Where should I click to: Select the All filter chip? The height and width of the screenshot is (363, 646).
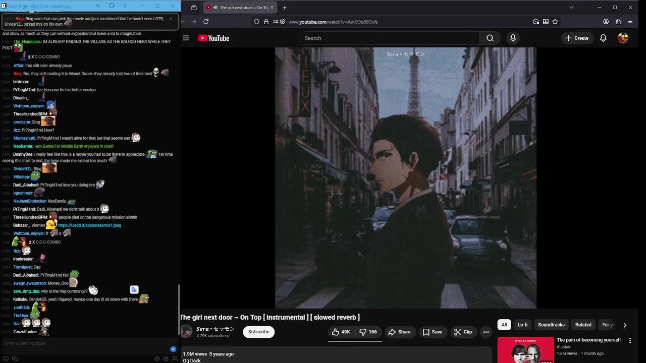(504, 325)
